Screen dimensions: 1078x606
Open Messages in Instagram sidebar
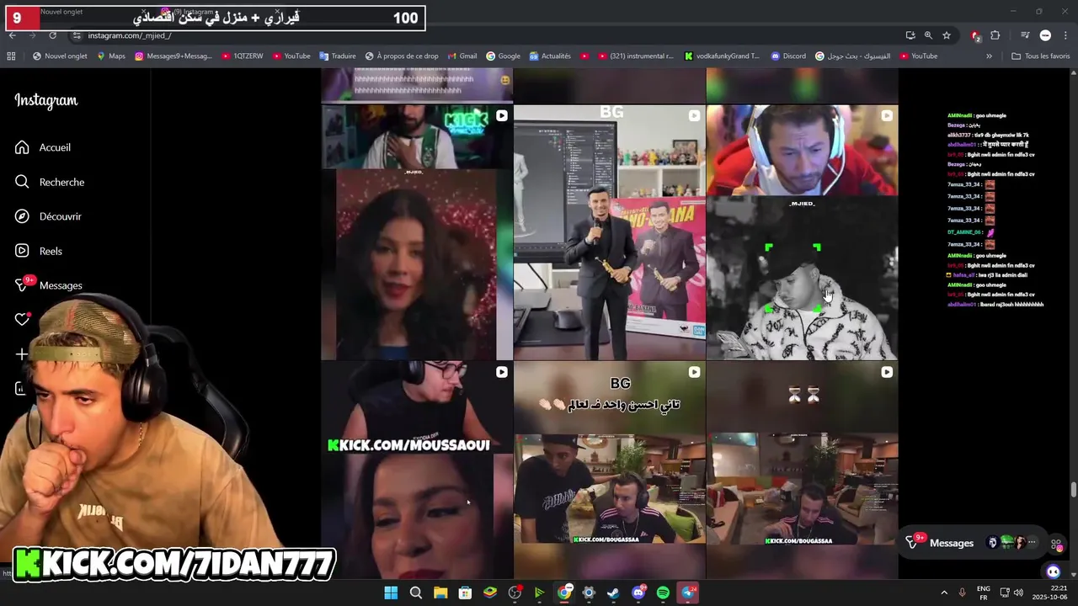point(49,285)
